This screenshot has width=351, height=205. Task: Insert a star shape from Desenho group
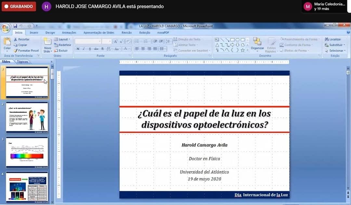(x=242, y=50)
